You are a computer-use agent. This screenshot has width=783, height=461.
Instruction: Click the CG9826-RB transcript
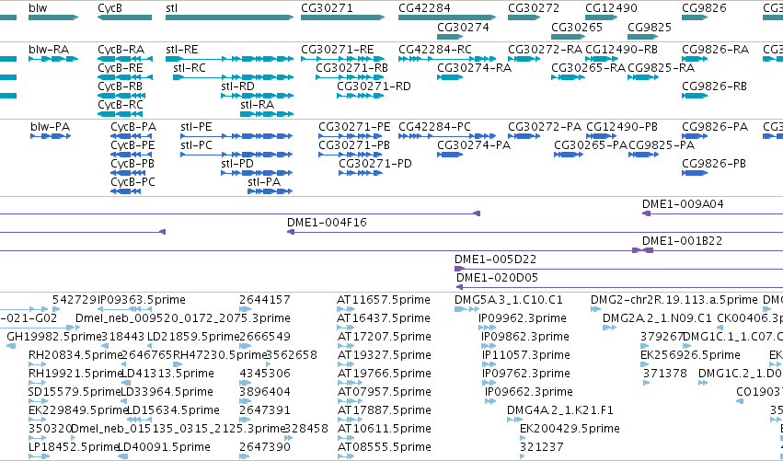pyautogui.click(x=695, y=96)
